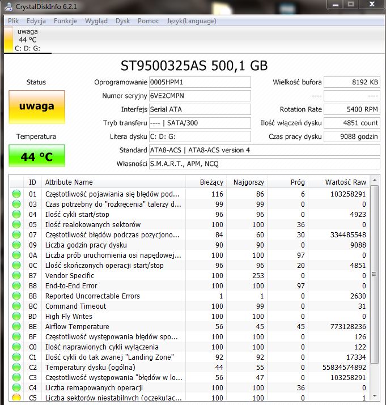Click status dot for End-to-End Error
Viewport: 386px width, 405px height.
pyautogui.click(x=16, y=285)
